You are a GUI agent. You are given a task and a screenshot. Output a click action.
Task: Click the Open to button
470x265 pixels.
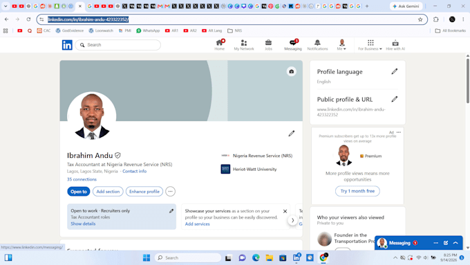coord(79,192)
